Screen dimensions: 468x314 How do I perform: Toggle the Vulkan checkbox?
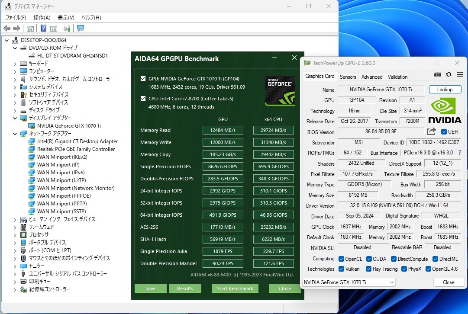[341, 269]
